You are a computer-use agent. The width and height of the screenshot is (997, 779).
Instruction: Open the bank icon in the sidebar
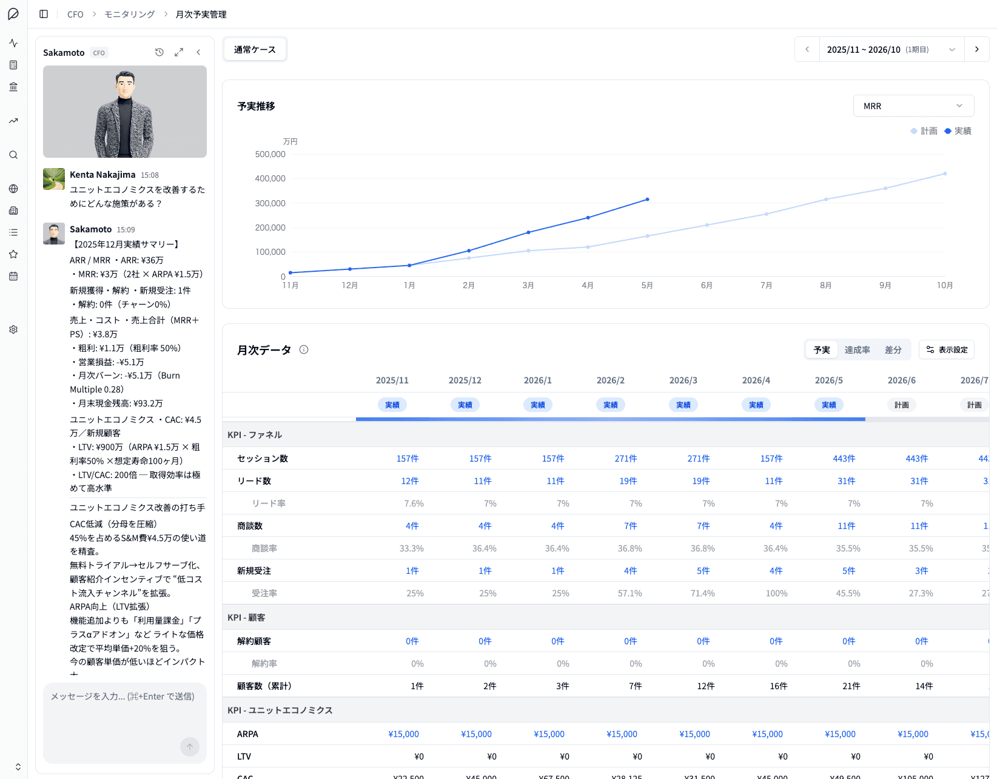pyautogui.click(x=13, y=87)
